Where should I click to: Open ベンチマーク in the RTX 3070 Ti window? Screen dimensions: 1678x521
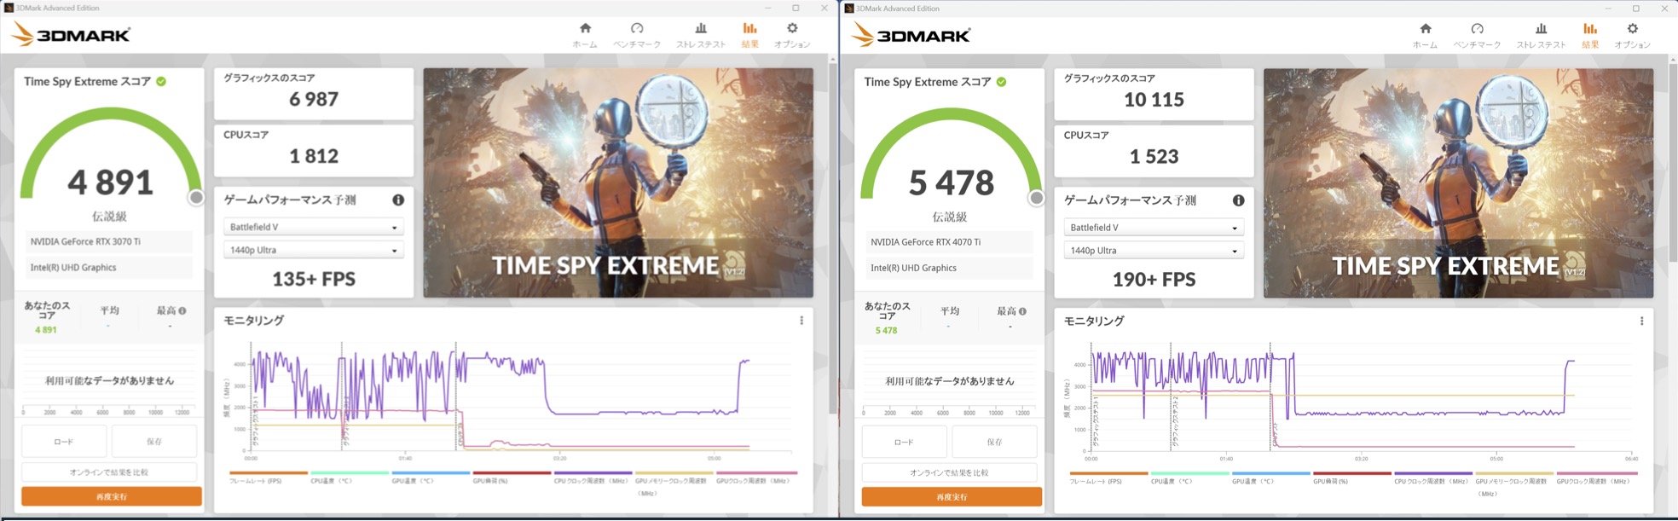637,35
